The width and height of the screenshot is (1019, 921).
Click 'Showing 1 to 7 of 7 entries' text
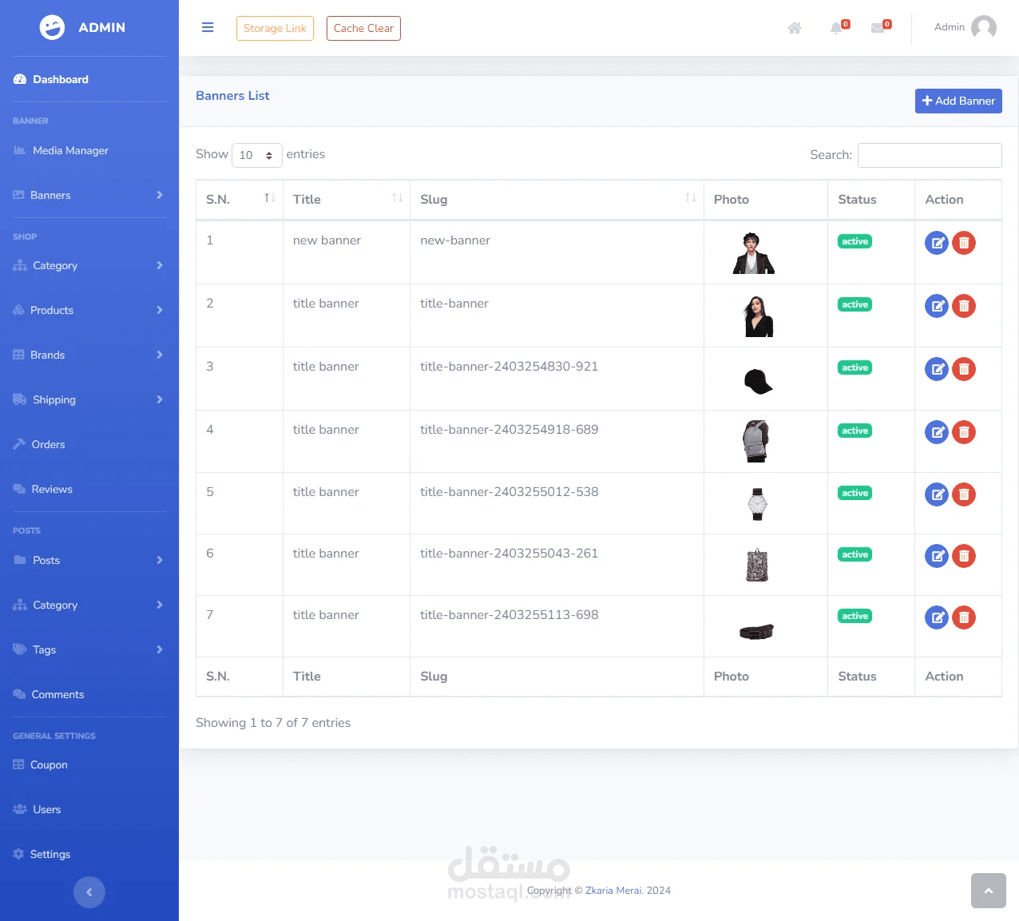click(273, 723)
